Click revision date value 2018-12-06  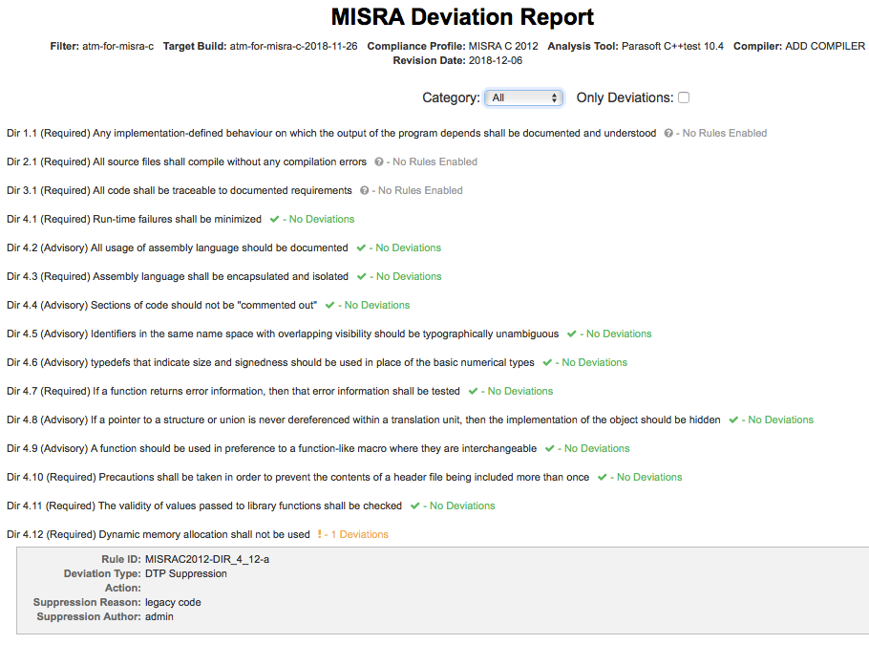coord(496,61)
